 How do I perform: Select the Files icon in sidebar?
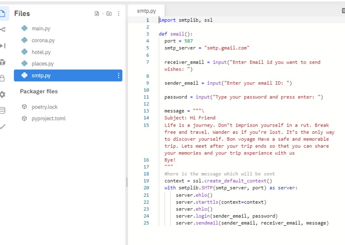pyautogui.click(x=3, y=13)
